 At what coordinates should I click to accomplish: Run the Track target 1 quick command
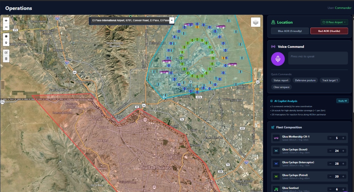(x=330, y=80)
